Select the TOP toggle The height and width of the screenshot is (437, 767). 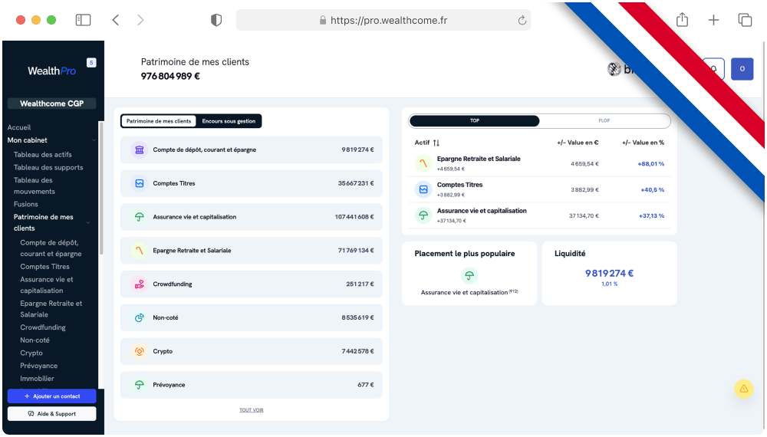tap(475, 120)
